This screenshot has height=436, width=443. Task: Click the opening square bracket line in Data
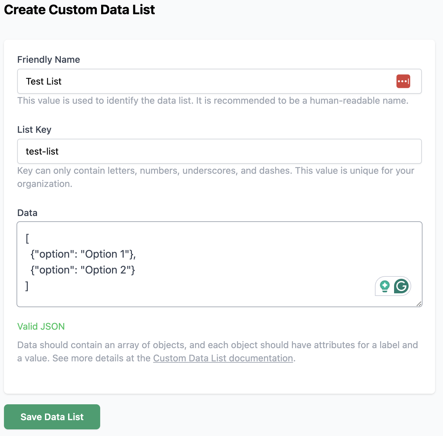[x=27, y=238]
